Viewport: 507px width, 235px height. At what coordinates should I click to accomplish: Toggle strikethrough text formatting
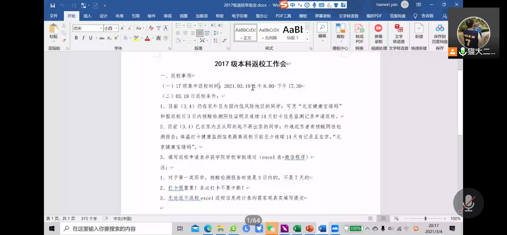point(102,38)
